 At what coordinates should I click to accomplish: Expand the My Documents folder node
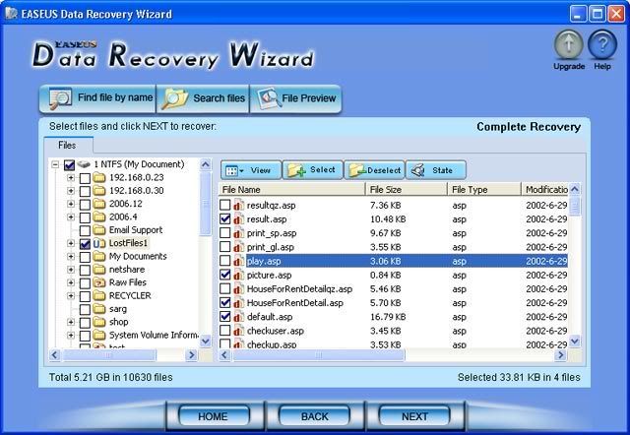(x=71, y=257)
